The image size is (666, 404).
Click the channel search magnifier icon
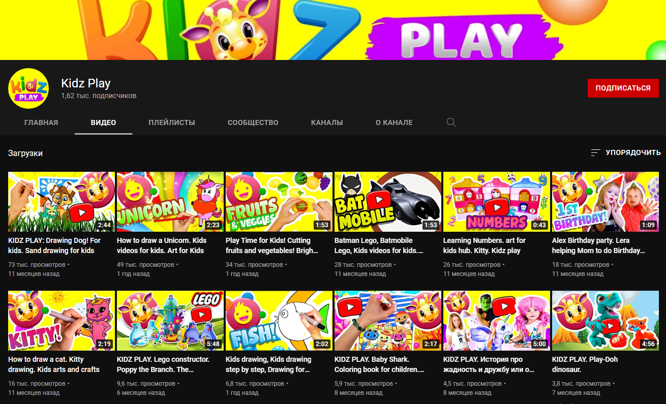tap(451, 122)
